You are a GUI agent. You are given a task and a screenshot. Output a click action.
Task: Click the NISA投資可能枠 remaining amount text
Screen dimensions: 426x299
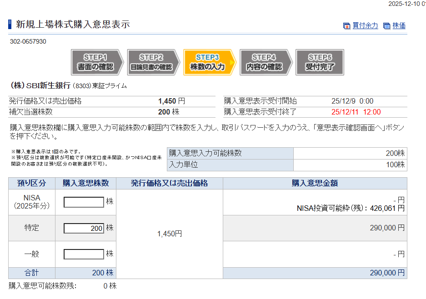click(x=350, y=209)
